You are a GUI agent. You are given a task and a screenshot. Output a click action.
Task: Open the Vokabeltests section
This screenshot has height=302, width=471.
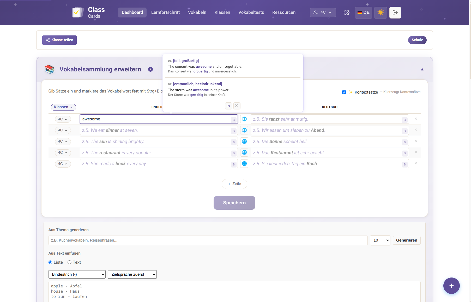click(x=251, y=12)
